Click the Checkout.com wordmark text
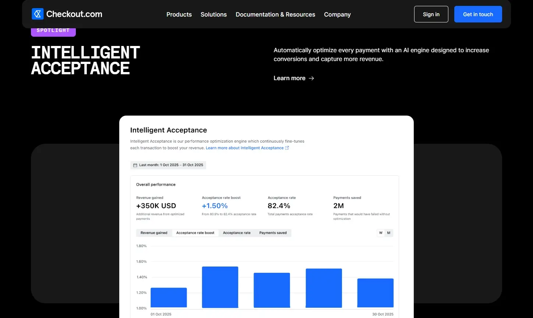The height and width of the screenshot is (318, 533). click(74, 14)
